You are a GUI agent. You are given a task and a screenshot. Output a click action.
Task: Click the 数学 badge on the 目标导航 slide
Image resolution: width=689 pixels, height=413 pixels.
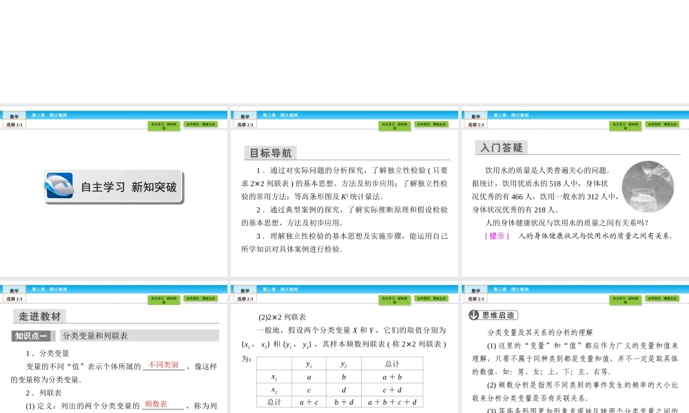[245, 116]
